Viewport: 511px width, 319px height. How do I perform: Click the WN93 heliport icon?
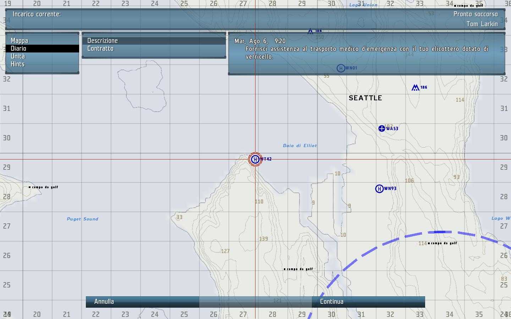pyautogui.click(x=379, y=189)
